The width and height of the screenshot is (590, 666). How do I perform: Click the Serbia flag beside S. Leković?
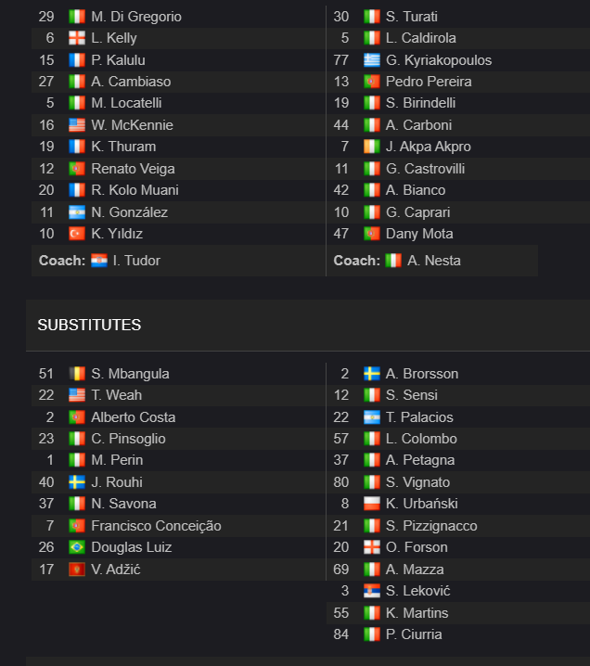click(x=372, y=591)
